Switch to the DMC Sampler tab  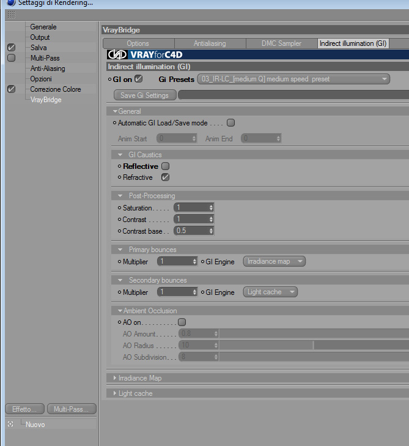click(281, 43)
